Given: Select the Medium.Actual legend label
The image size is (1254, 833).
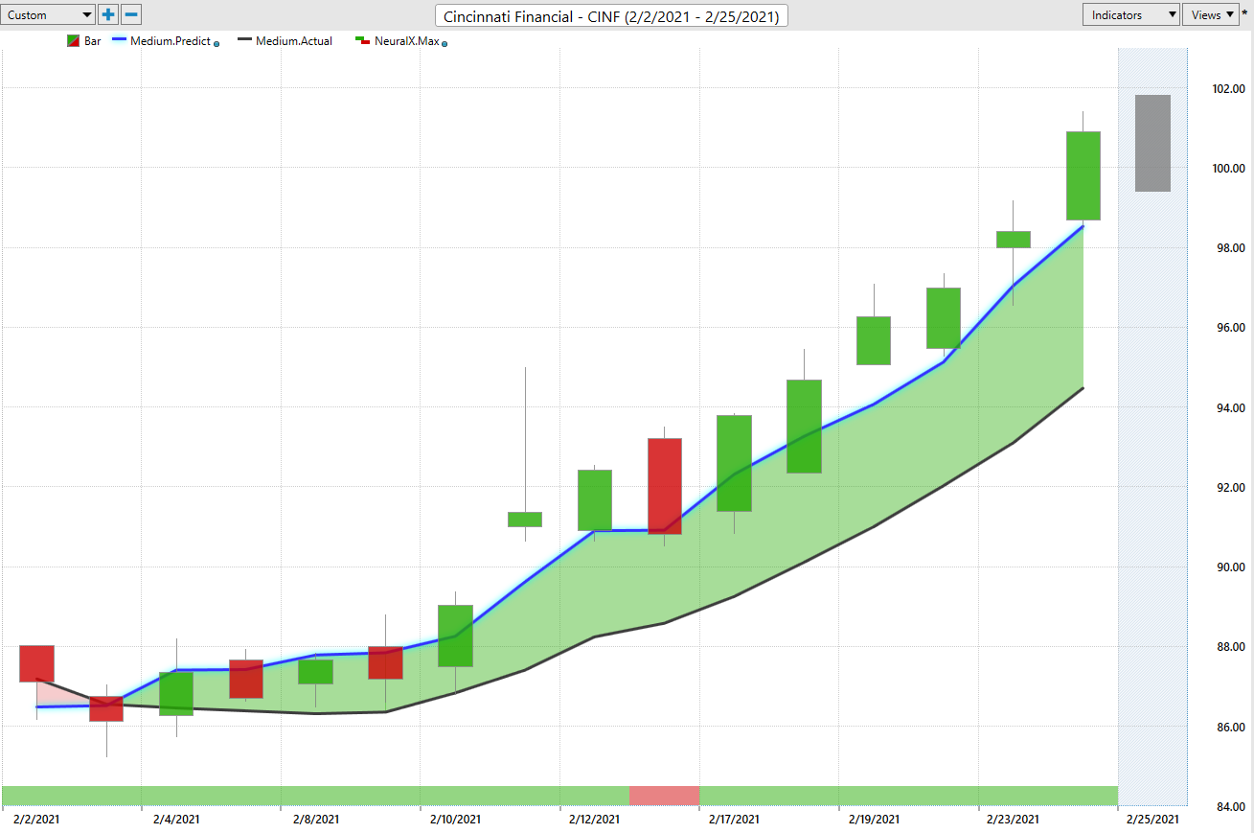Looking at the screenshot, I should [x=294, y=41].
